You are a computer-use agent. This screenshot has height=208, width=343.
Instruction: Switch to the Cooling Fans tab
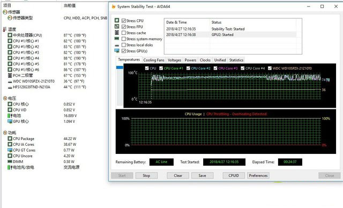coord(154,60)
